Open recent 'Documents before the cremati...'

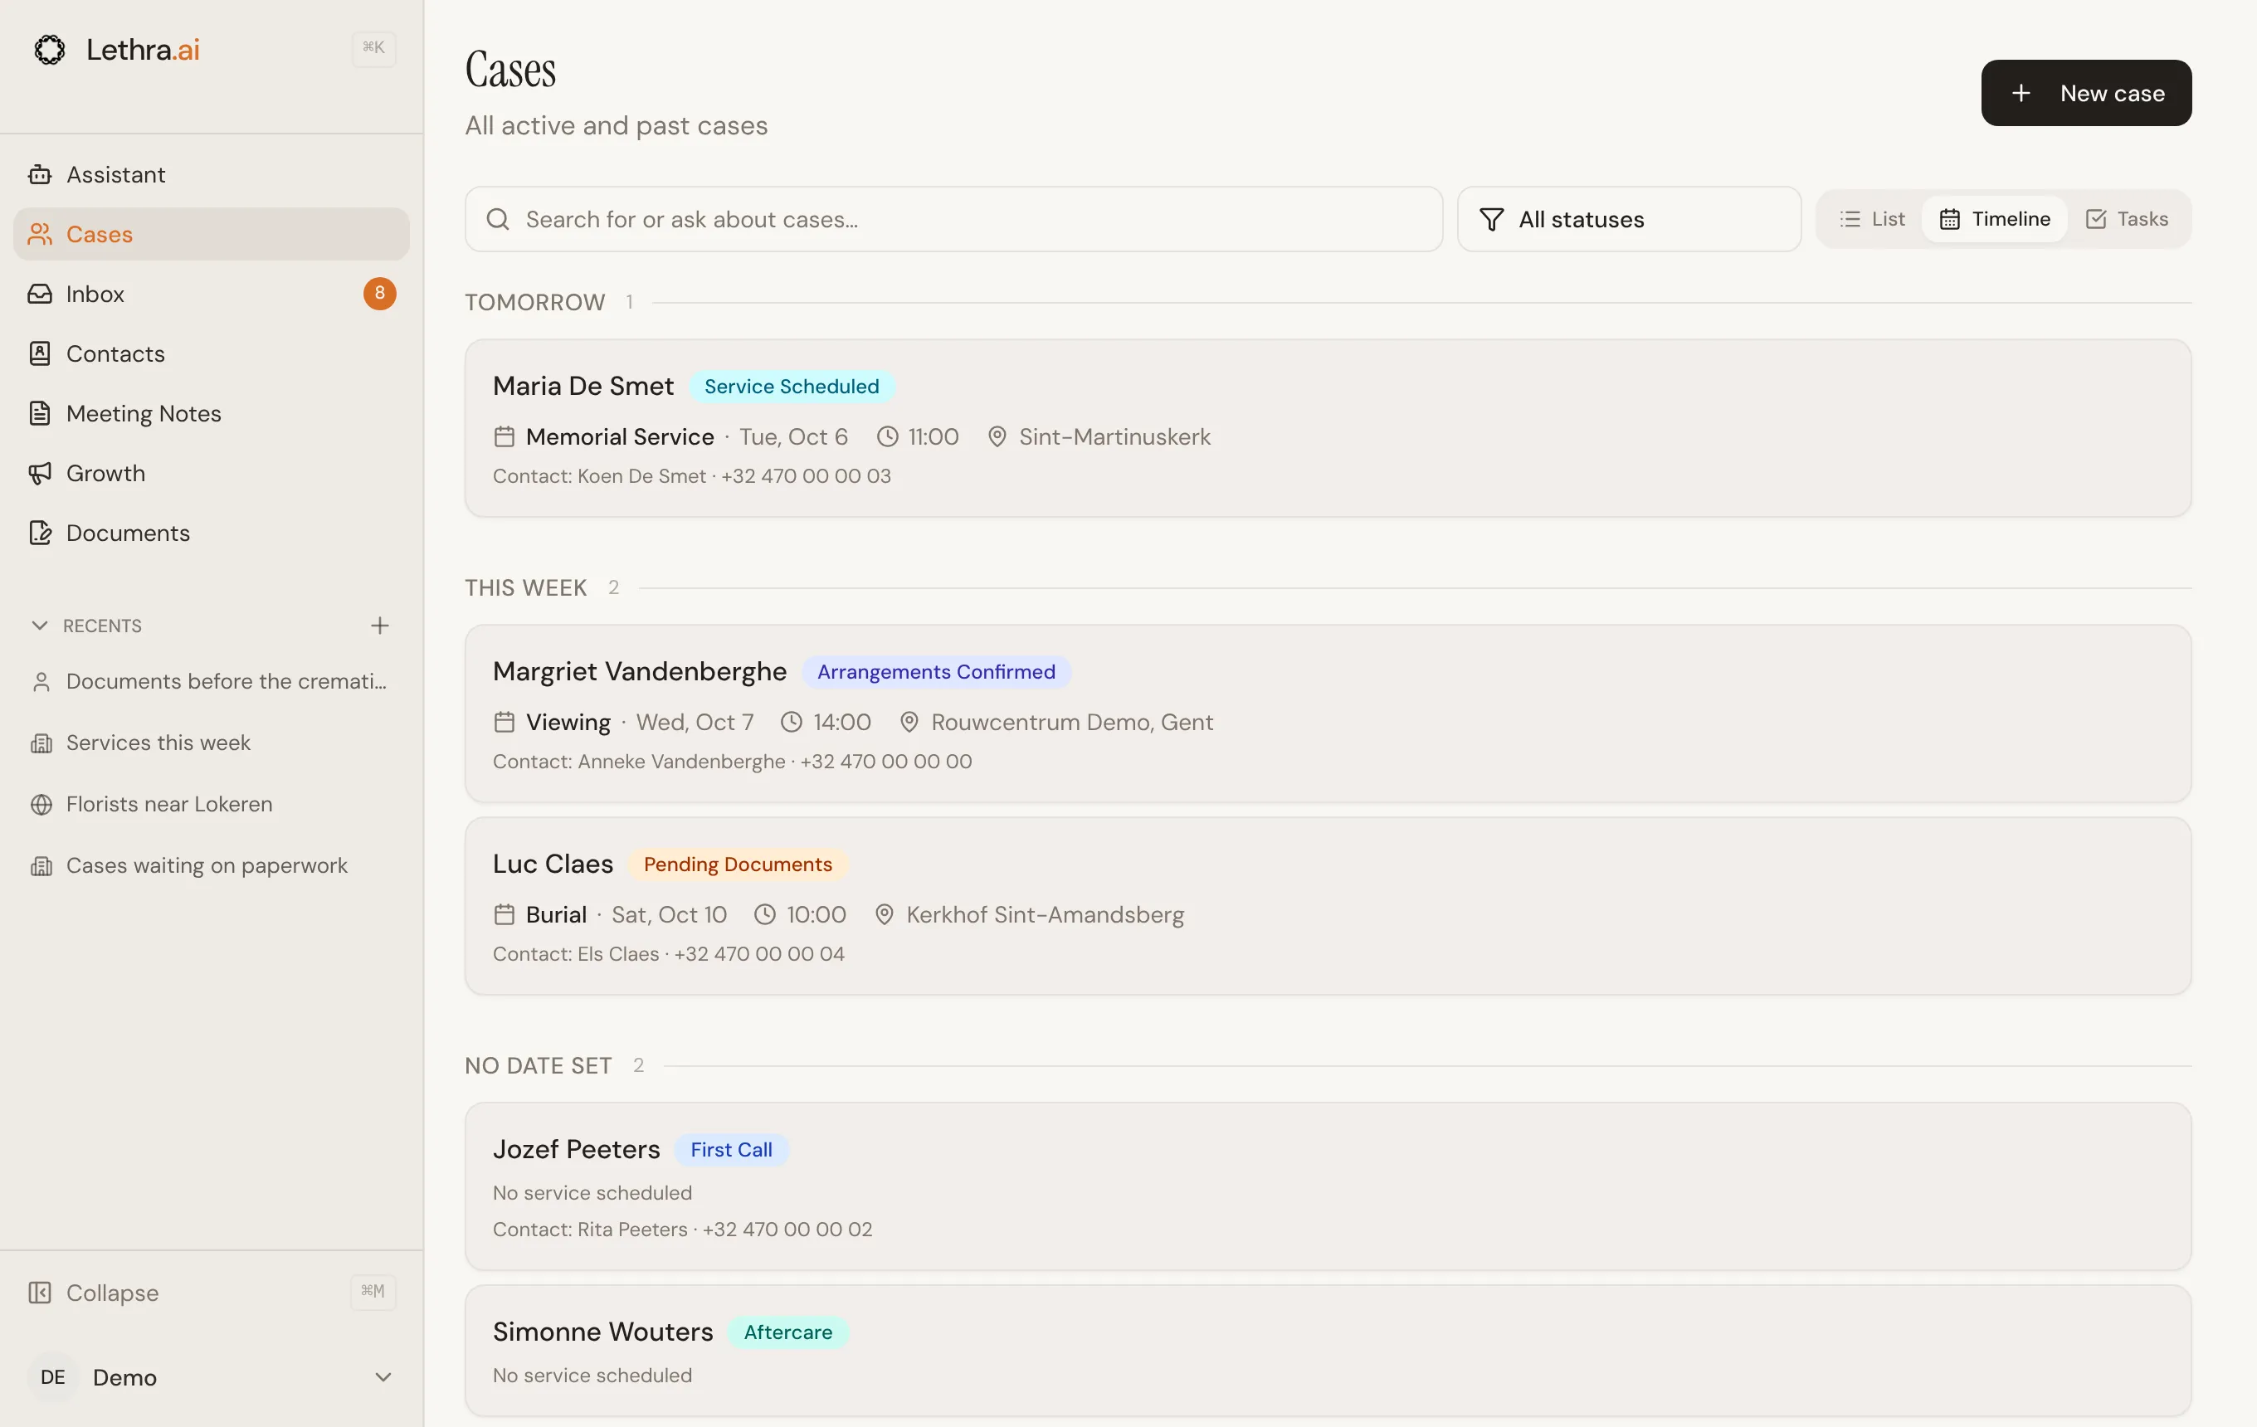(x=211, y=682)
